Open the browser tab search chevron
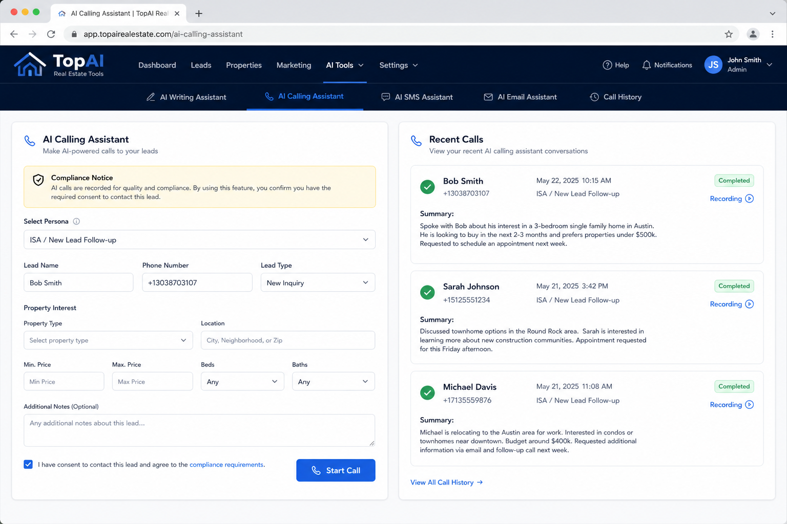 coord(772,13)
